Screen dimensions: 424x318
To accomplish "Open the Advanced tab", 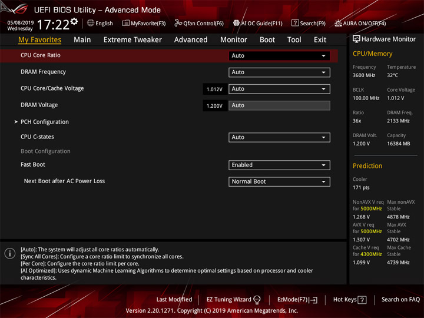I will (191, 40).
